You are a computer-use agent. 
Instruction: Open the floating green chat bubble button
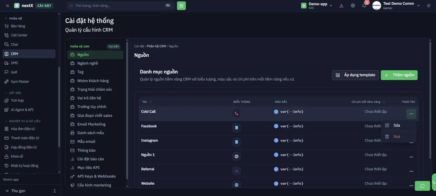422,186
